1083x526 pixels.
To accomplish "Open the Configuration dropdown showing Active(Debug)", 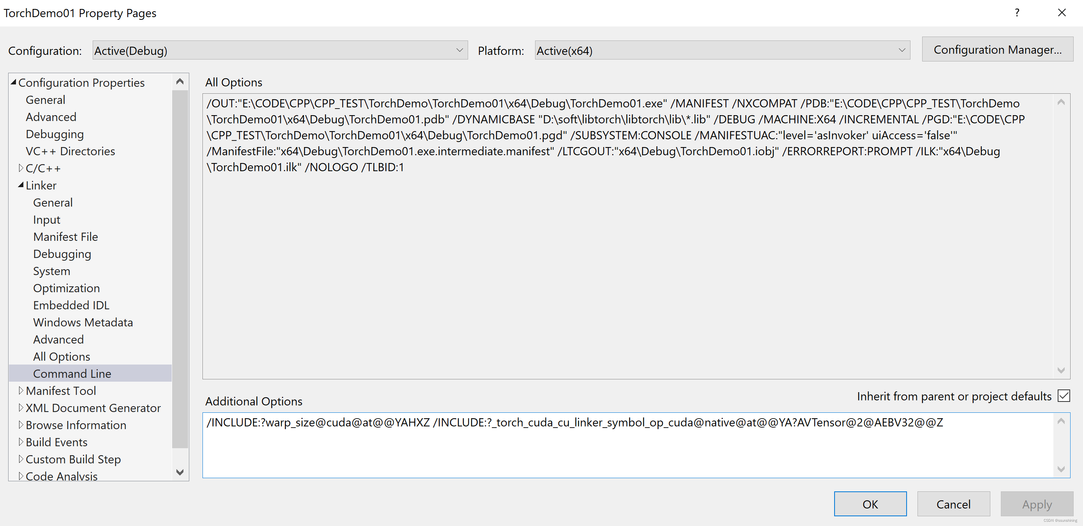I will [x=460, y=50].
